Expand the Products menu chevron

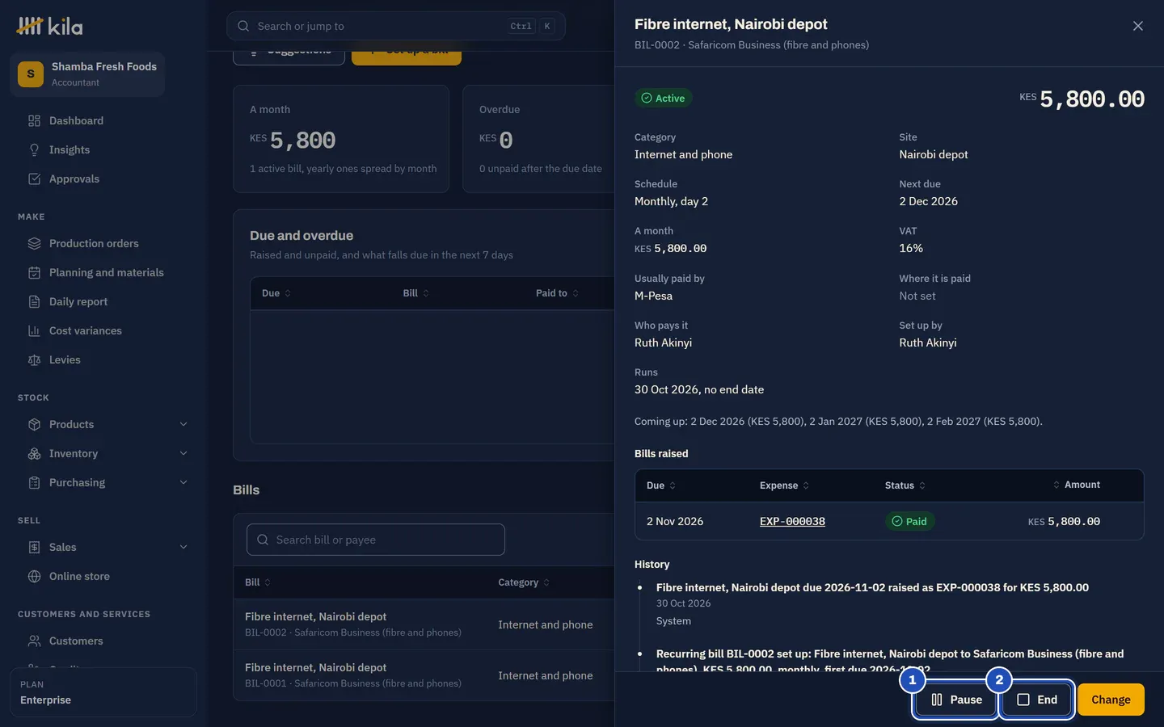tap(183, 425)
